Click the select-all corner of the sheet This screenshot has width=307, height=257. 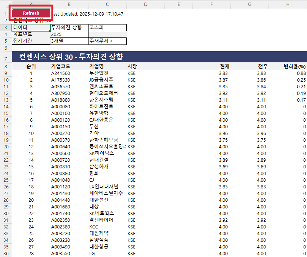6,4
